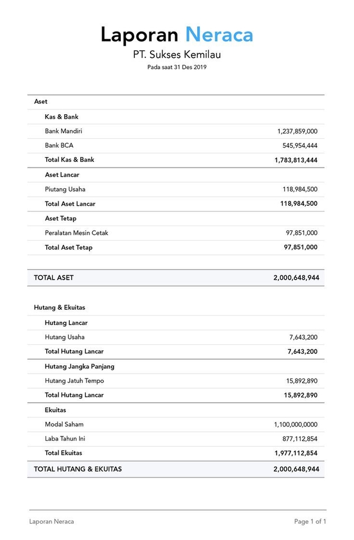Screen dimensions: 354x540
Task: Click the Piutang Usaha line item
Action: click(65, 190)
